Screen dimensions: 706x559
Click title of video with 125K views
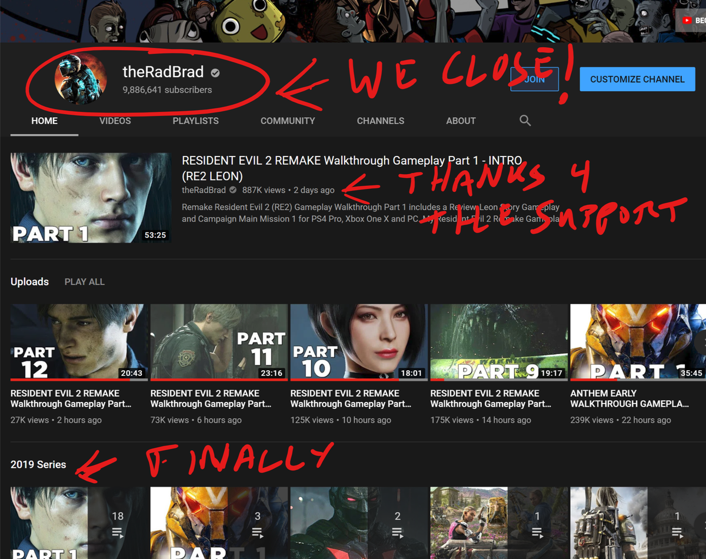pos(351,398)
